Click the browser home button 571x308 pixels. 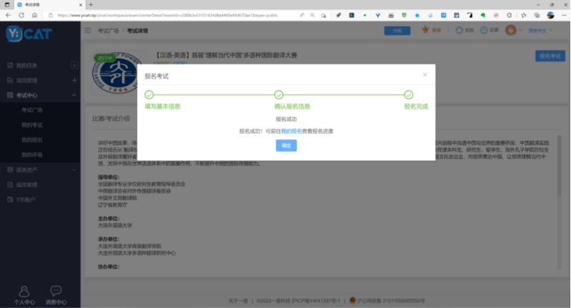(x=47, y=14)
